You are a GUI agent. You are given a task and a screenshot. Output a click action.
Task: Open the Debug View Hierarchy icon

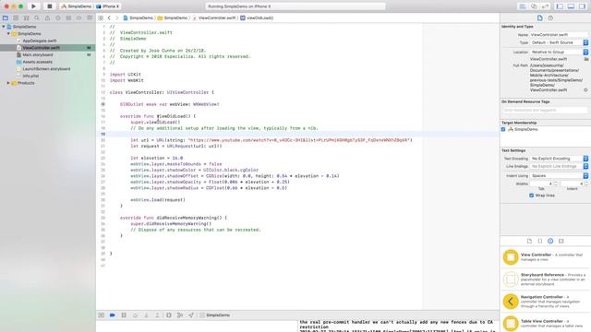pos(169,315)
